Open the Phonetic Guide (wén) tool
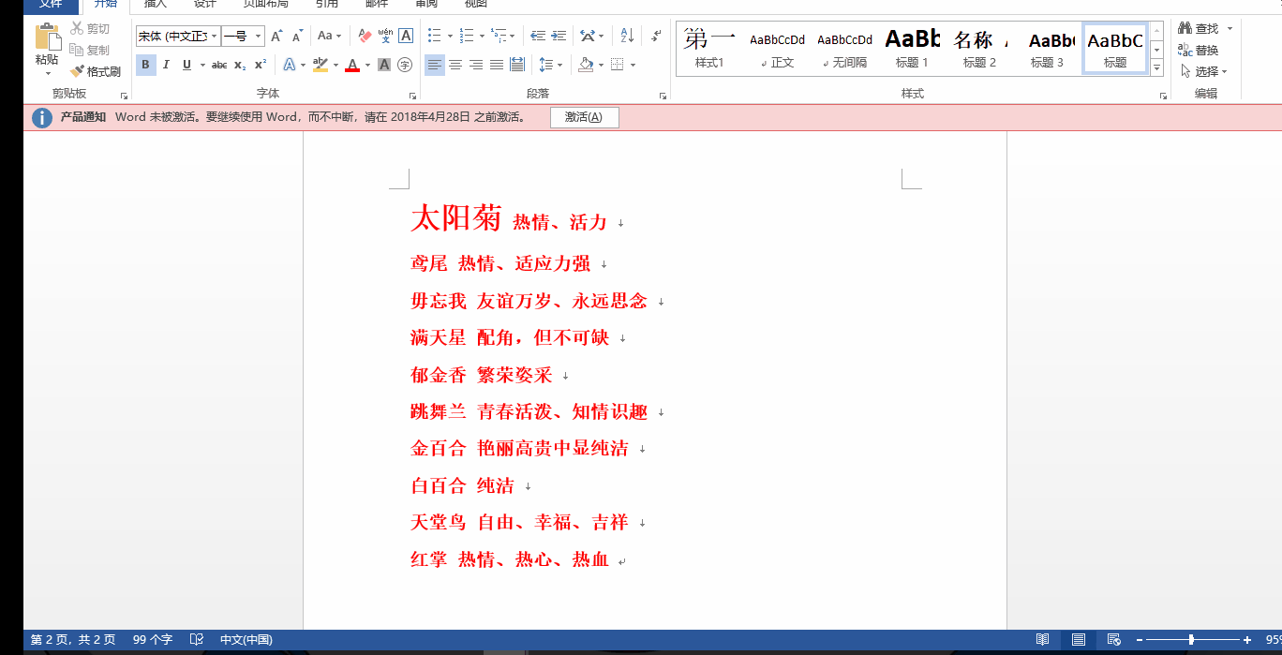The height and width of the screenshot is (655, 1282). point(385,37)
